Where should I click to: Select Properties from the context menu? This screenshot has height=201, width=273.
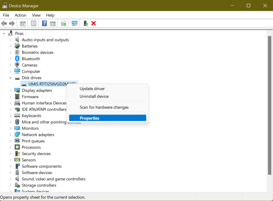point(89,118)
